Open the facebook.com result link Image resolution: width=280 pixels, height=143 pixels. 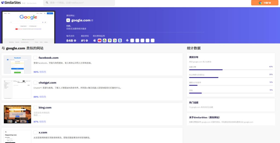click(x=48, y=58)
